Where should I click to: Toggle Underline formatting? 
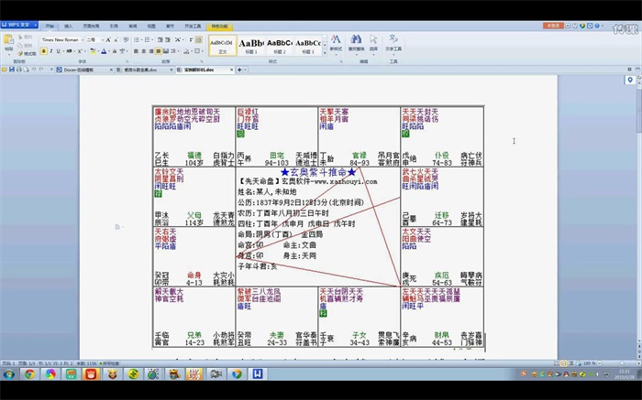[58, 51]
